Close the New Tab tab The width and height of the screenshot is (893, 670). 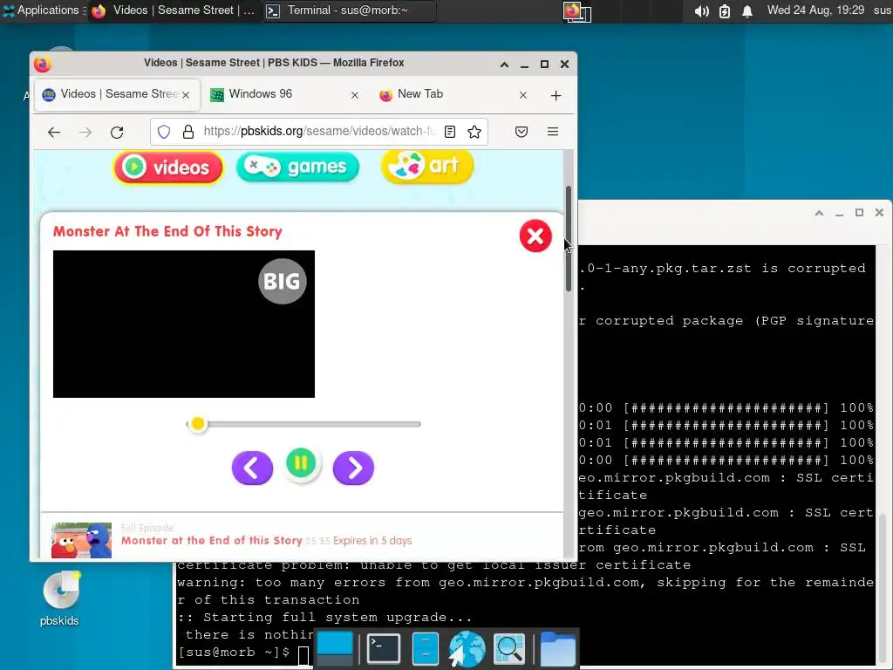point(523,95)
